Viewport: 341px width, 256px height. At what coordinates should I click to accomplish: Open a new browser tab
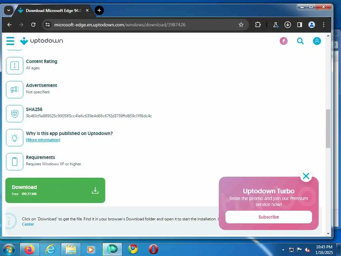coord(99,10)
